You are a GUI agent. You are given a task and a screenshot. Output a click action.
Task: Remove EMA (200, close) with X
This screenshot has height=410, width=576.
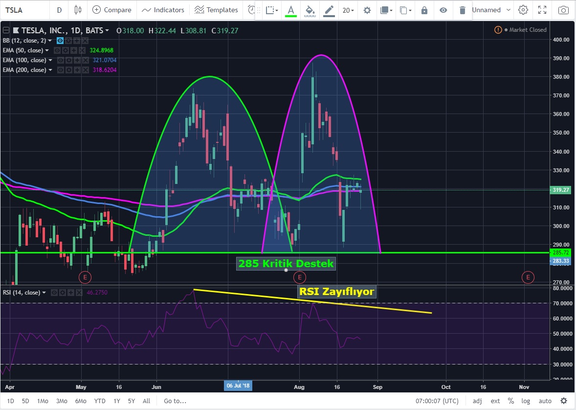click(85, 70)
